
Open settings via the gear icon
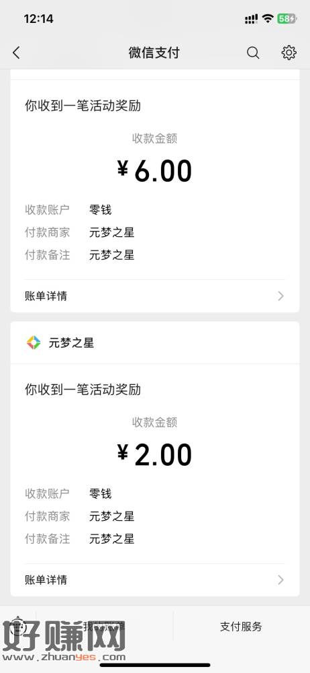pos(289,52)
